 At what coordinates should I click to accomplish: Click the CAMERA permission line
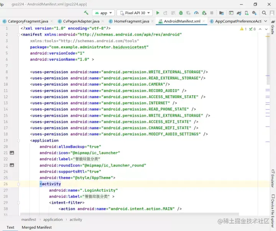[x=100, y=84]
